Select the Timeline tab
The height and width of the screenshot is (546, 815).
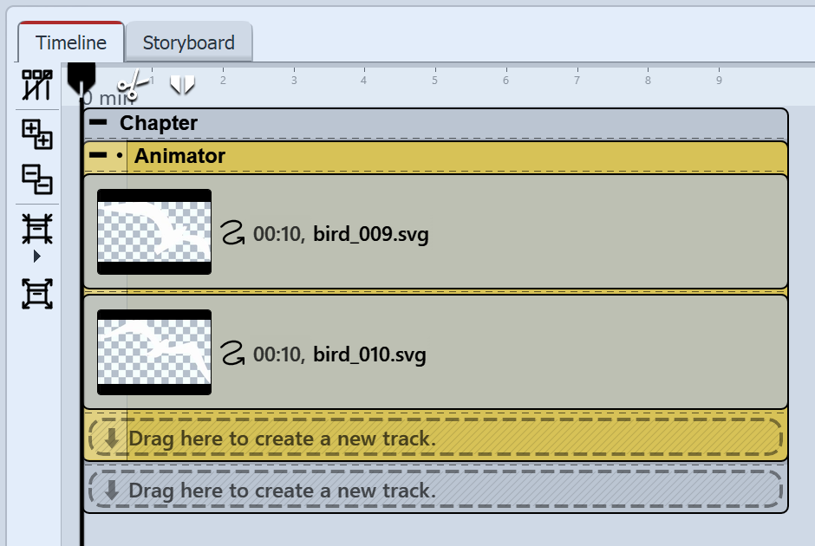71,42
